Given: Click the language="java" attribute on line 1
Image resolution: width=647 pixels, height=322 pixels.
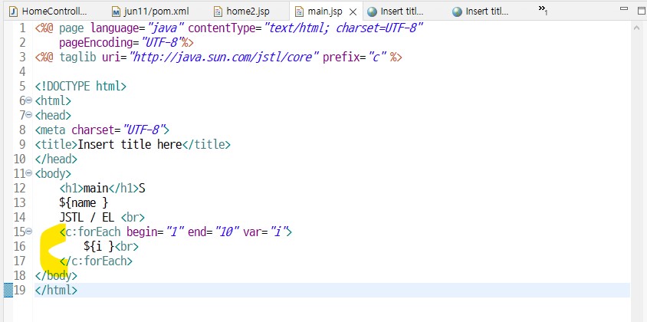Looking at the screenshot, I should coord(138,28).
